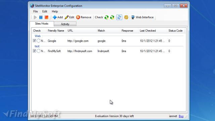This screenshot has height=121, width=215.
Task: Remove the selected site
Action: 84,17
